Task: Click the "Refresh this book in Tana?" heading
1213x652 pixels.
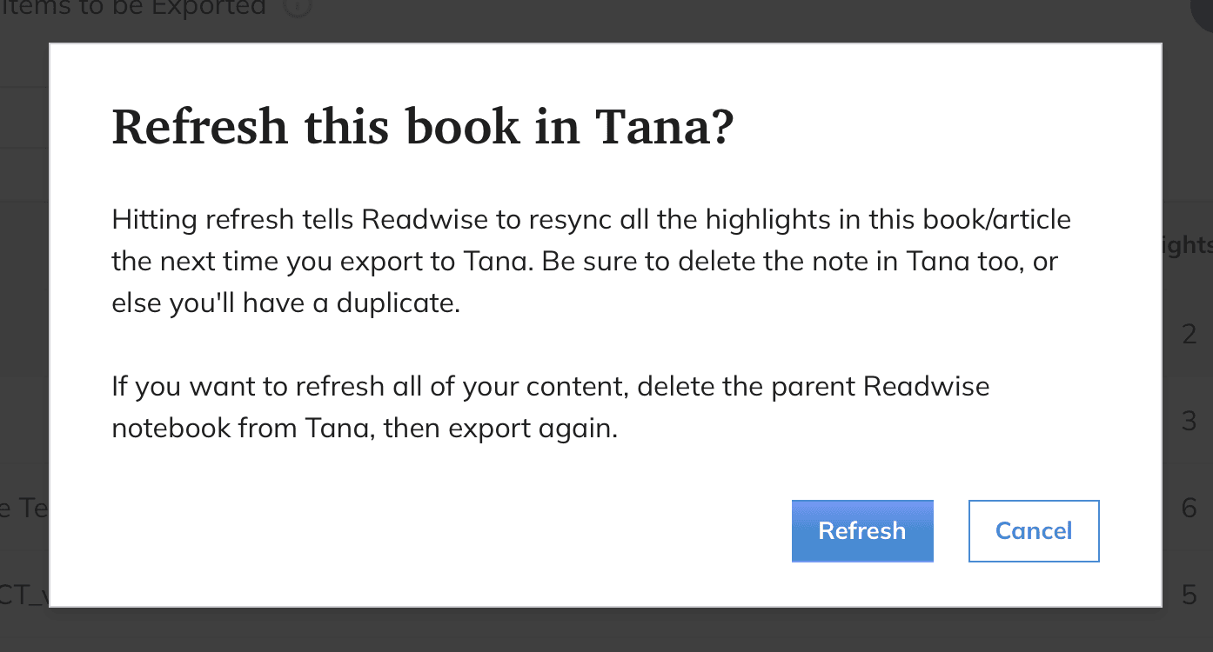Action: click(424, 127)
